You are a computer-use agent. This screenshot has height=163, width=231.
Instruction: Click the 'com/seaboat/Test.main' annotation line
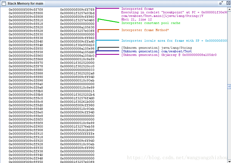tap(162, 16)
